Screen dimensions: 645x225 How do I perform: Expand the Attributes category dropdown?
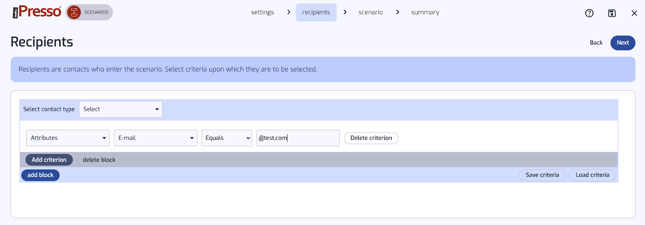[x=68, y=138]
